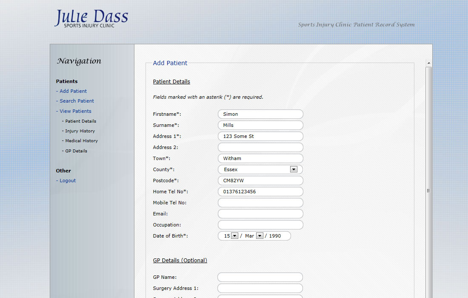Click the Occupation text field
Screen dimensions: 468x298
click(260, 225)
